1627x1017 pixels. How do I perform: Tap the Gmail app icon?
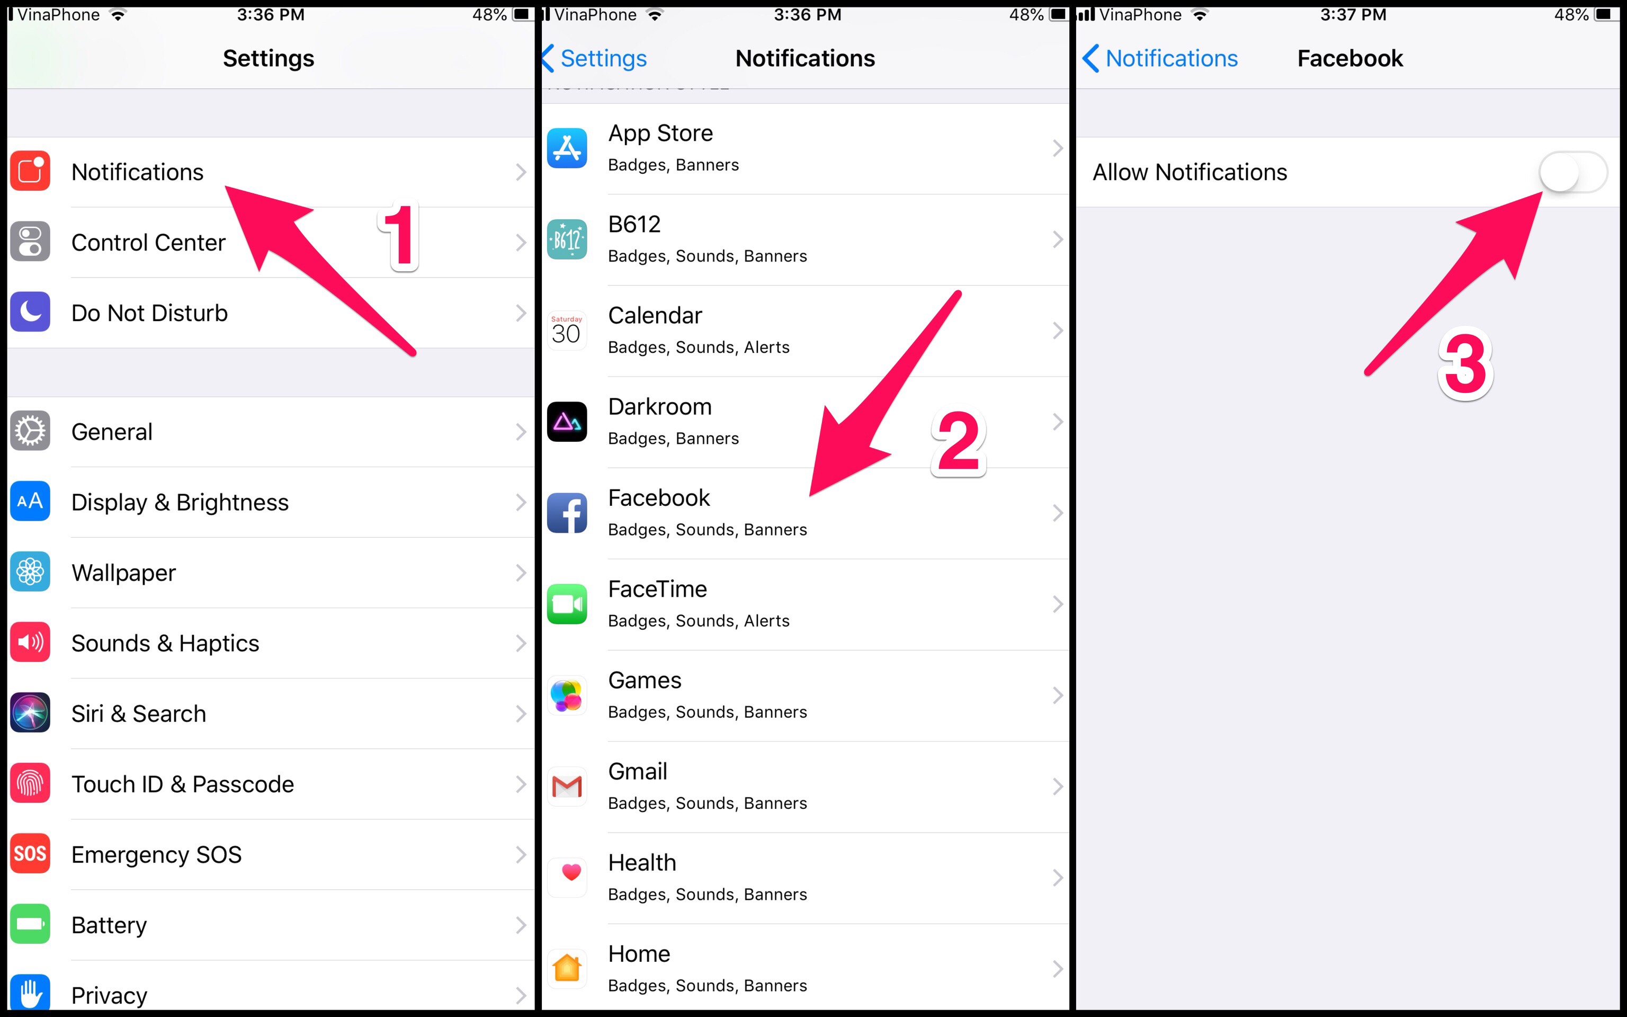(567, 786)
